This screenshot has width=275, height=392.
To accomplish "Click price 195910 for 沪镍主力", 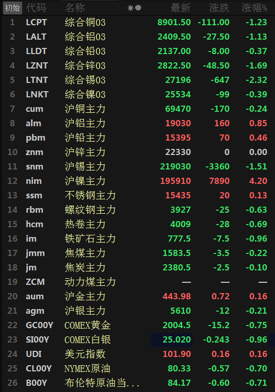I will click(175, 181).
